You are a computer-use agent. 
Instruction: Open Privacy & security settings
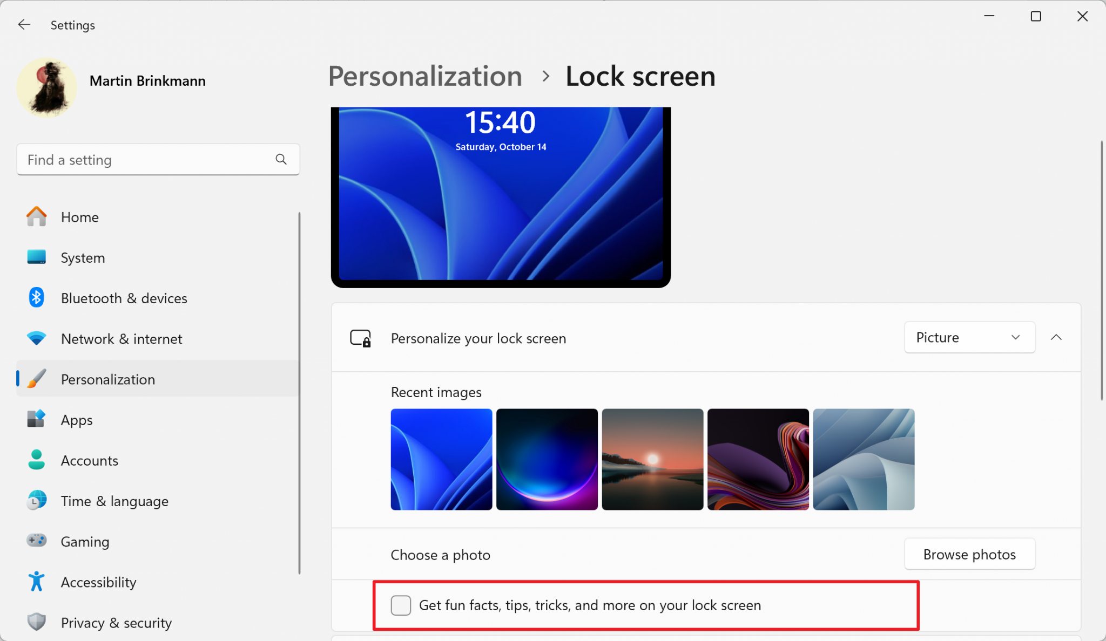click(118, 623)
